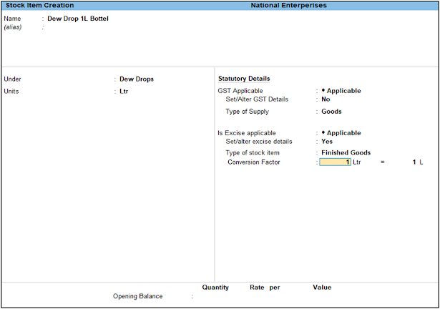Image resolution: width=440 pixels, height=309 pixels.
Task: Click the Name field 'Dew Drop 1L Bottel'
Action: click(78, 19)
